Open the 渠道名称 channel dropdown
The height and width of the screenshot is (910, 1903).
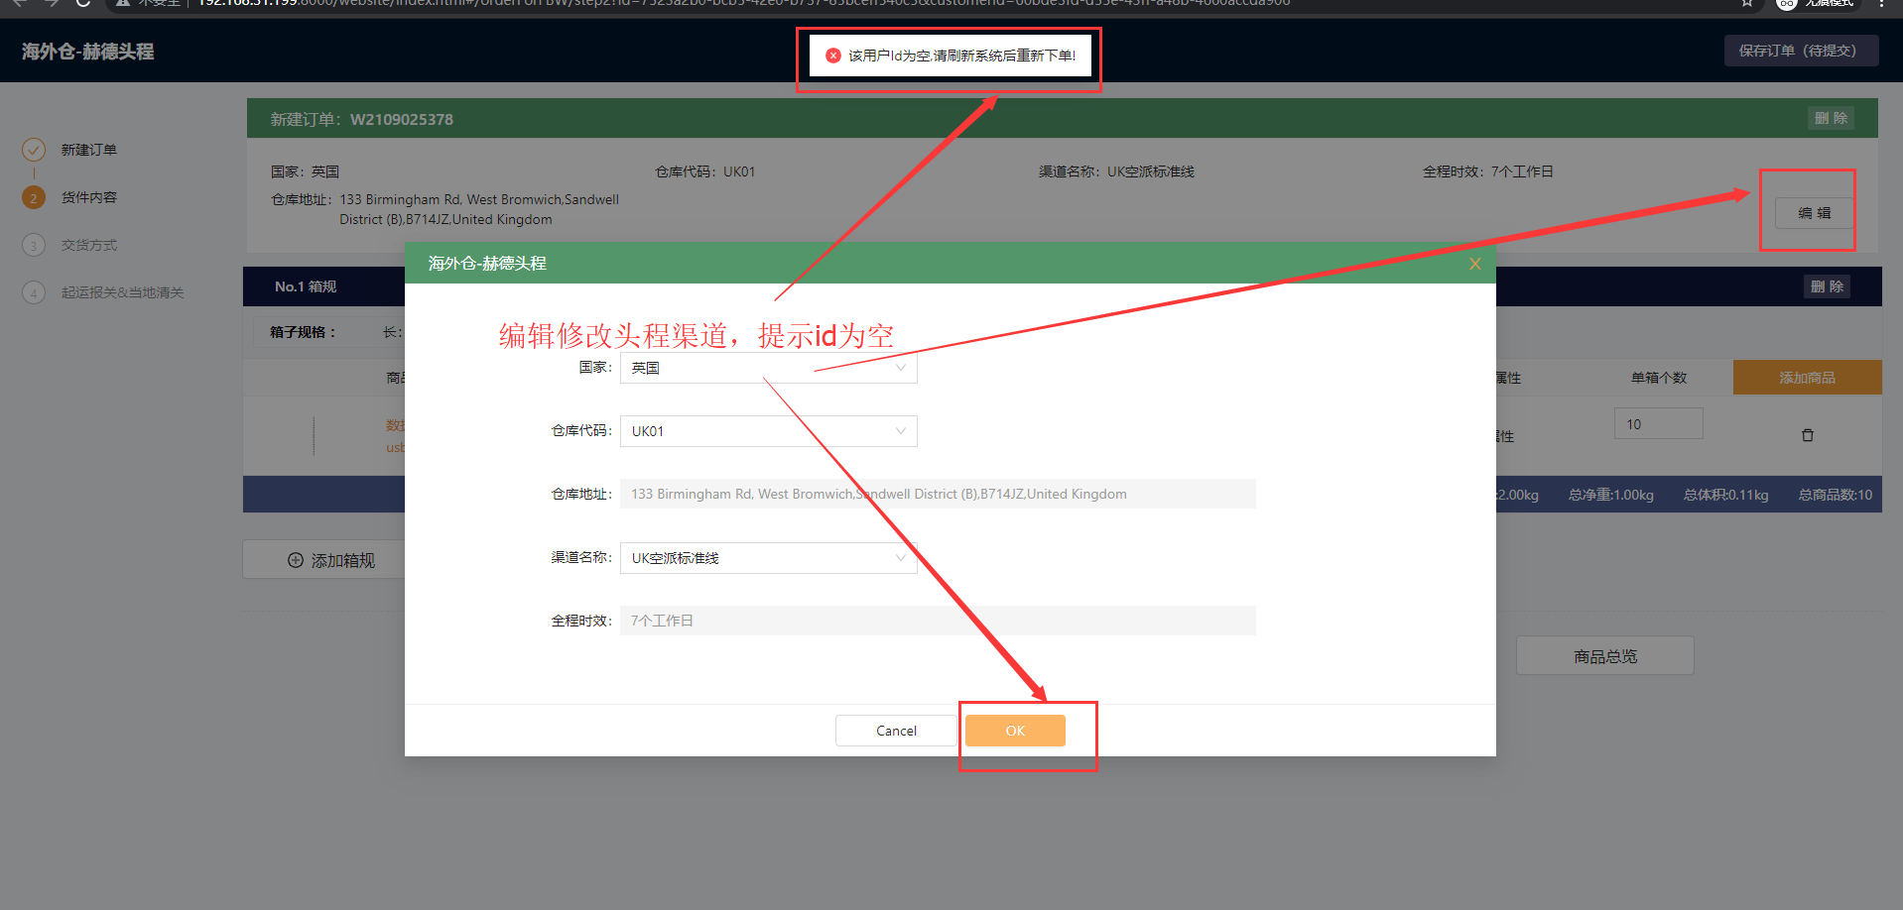tap(768, 558)
